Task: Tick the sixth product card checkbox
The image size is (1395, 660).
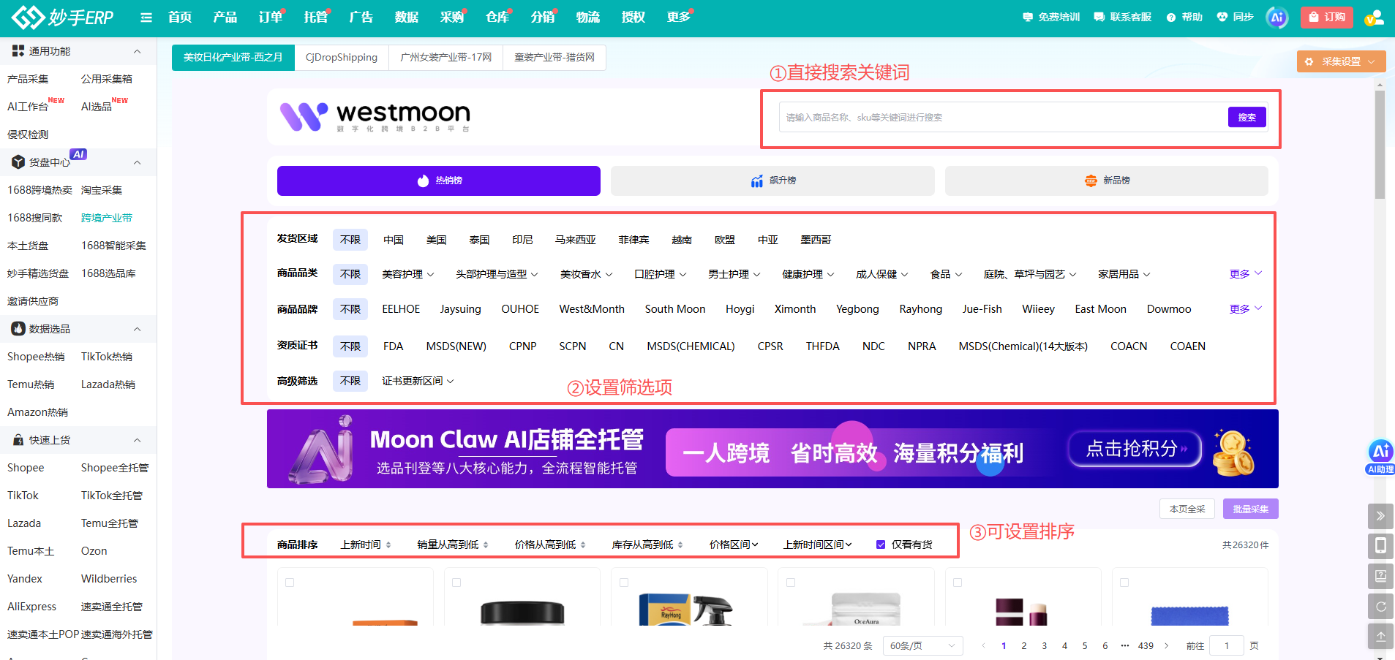Action: (1124, 583)
